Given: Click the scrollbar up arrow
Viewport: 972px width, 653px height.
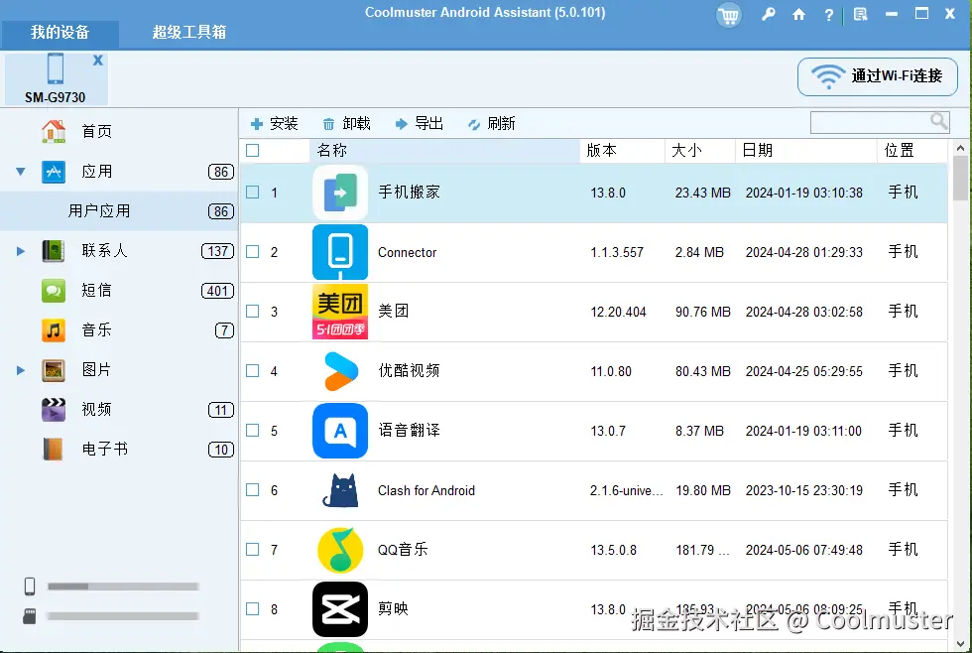Looking at the screenshot, I should coord(960,148).
